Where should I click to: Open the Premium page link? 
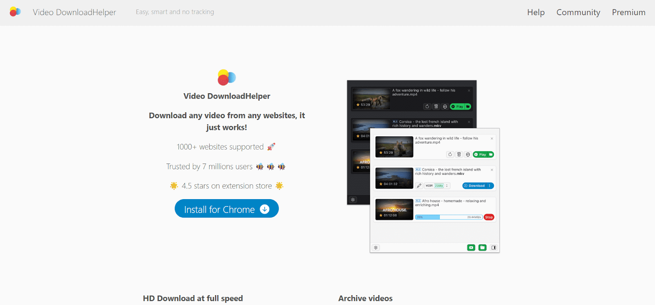pos(628,12)
